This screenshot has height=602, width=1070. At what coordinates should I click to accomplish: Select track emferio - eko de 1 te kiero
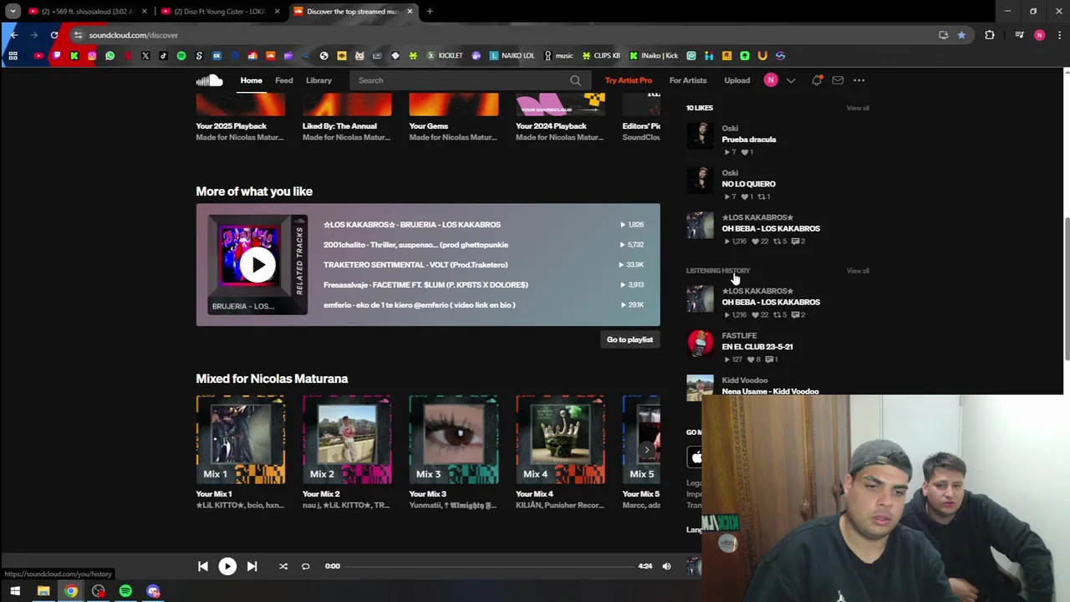[x=419, y=305]
